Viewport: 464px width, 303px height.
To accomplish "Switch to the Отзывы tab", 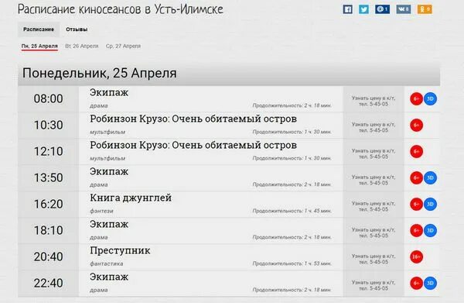I will [x=77, y=29].
